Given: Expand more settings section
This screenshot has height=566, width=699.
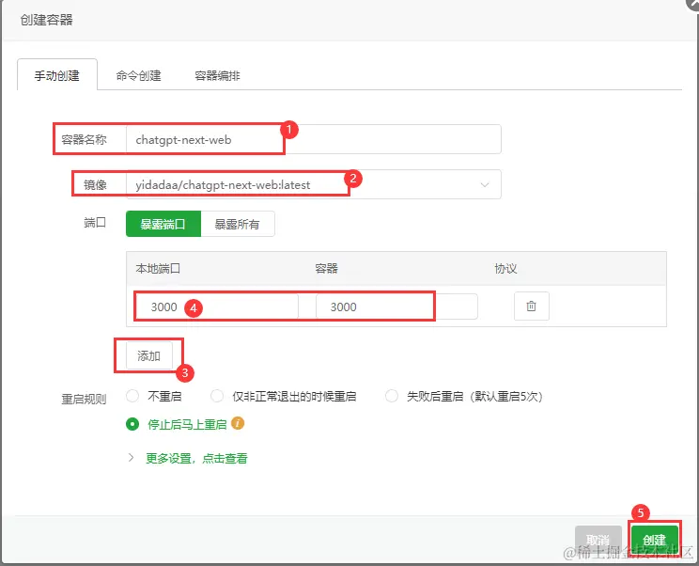Looking at the screenshot, I should [x=131, y=458].
